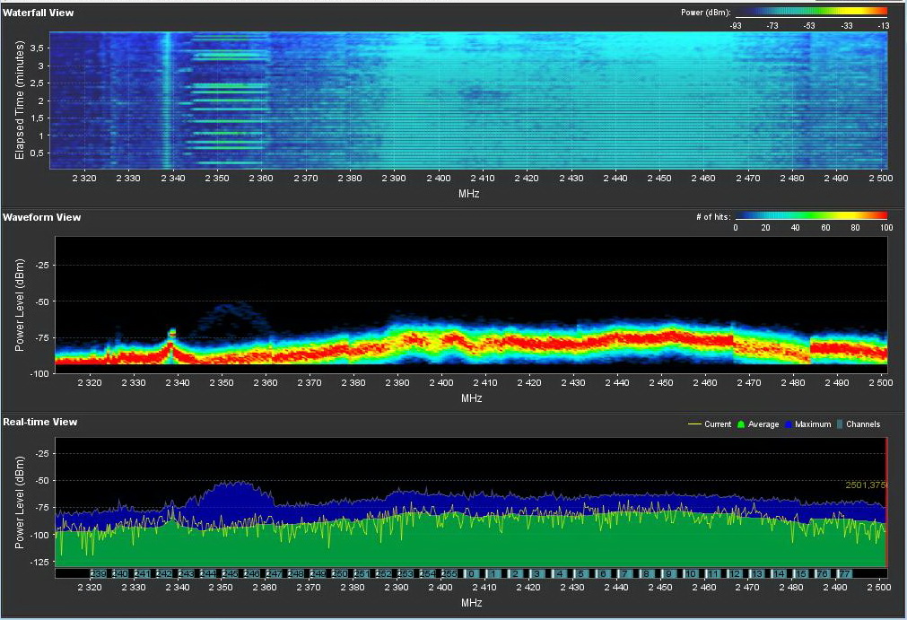Click the blue Maximum legend icon
Viewport: 907px width, 620px height.
pos(787,424)
